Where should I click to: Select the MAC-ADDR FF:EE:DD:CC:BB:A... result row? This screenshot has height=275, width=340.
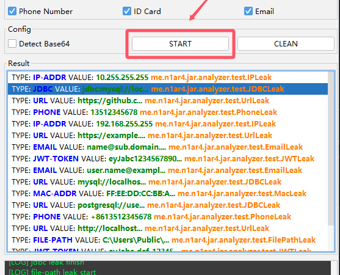(x=168, y=194)
